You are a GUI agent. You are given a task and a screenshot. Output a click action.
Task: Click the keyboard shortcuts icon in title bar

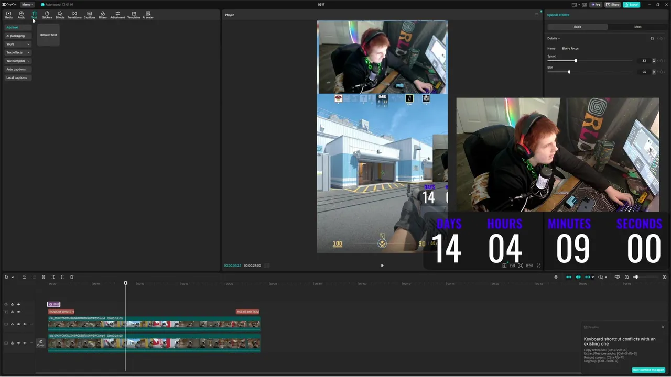[585, 5]
